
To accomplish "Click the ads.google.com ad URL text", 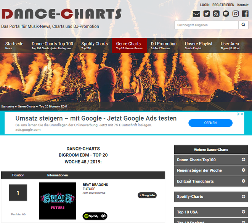I will click(x=28, y=129).
